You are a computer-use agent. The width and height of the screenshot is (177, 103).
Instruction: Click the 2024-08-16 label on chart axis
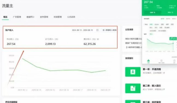click(64, 90)
